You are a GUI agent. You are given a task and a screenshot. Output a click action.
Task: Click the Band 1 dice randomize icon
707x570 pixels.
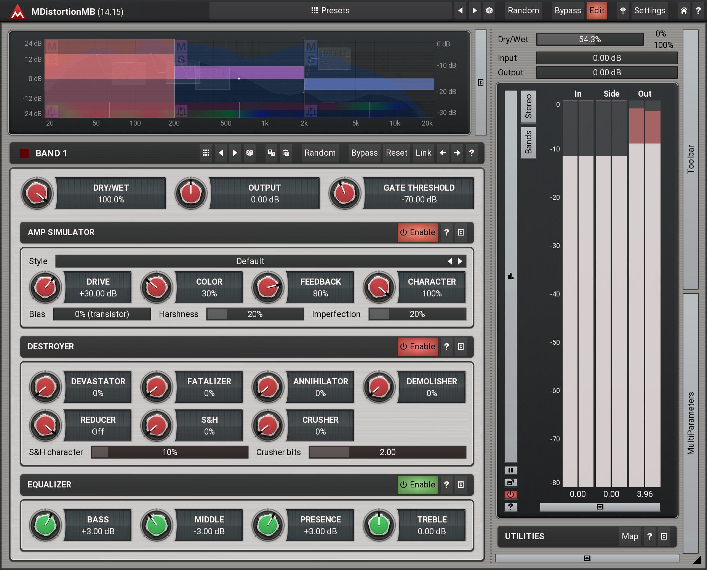coord(250,153)
